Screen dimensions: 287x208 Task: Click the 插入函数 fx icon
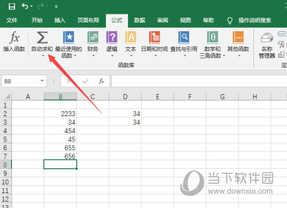click(14, 37)
